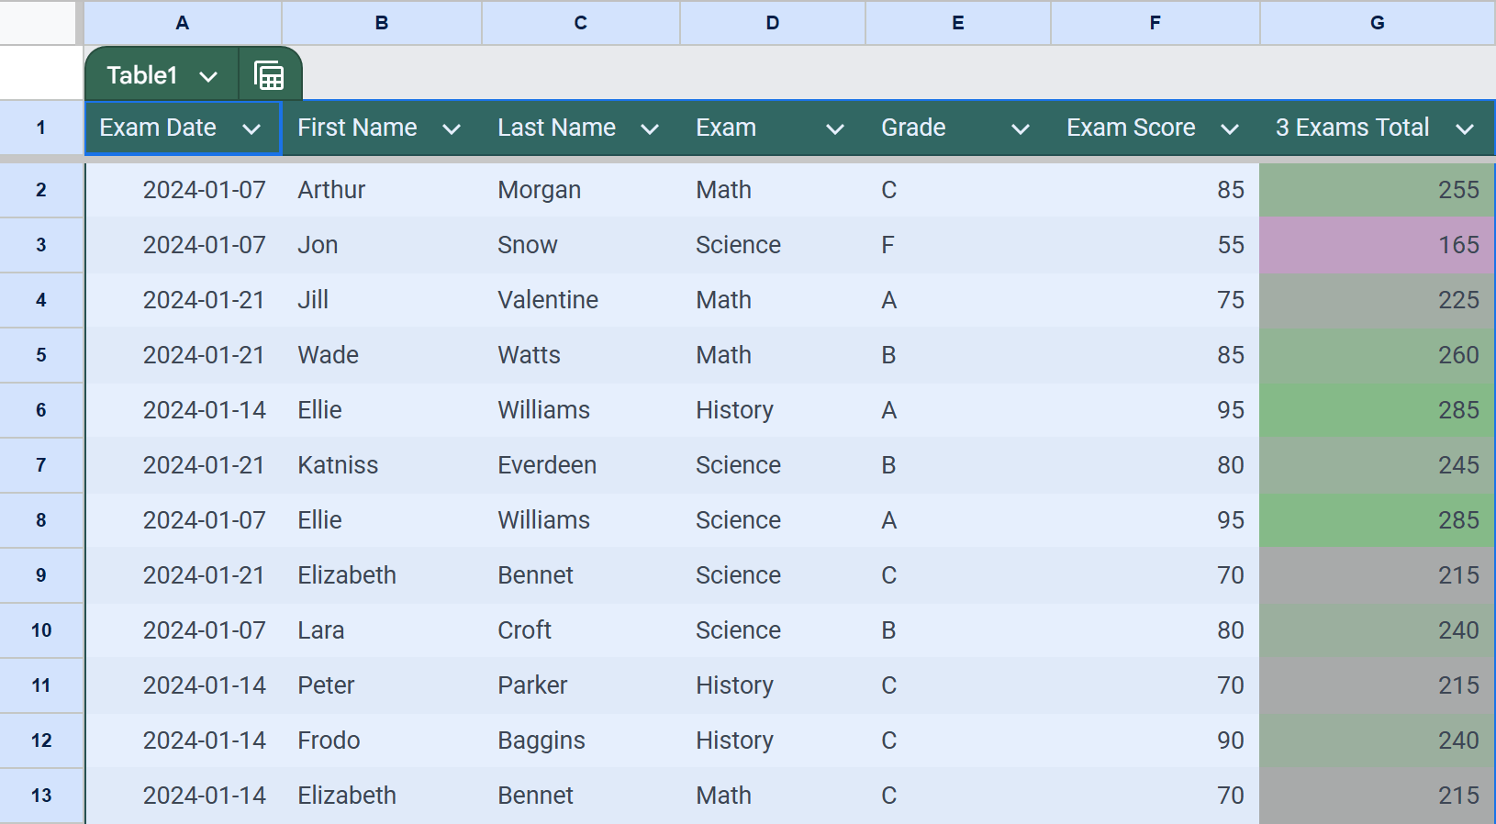Viewport: 1496px width, 824px height.
Task: Click Lara Croft's Science exam cell
Action: click(773, 630)
